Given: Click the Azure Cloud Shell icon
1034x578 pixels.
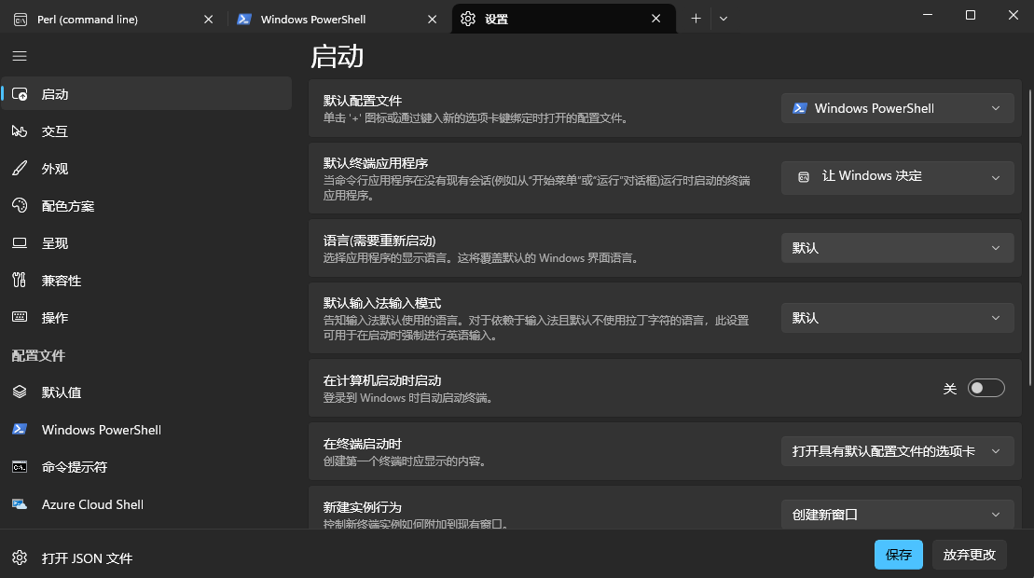Looking at the screenshot, I should [x=20, y=504].
